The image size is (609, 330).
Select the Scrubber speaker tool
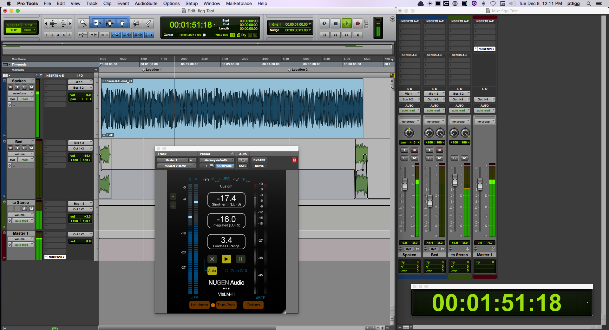point(136,23)
